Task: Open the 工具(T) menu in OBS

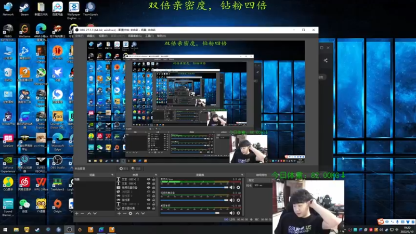Action: pos(149,36)
